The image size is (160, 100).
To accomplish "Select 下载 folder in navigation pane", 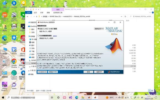I will (x=32, y=51).
